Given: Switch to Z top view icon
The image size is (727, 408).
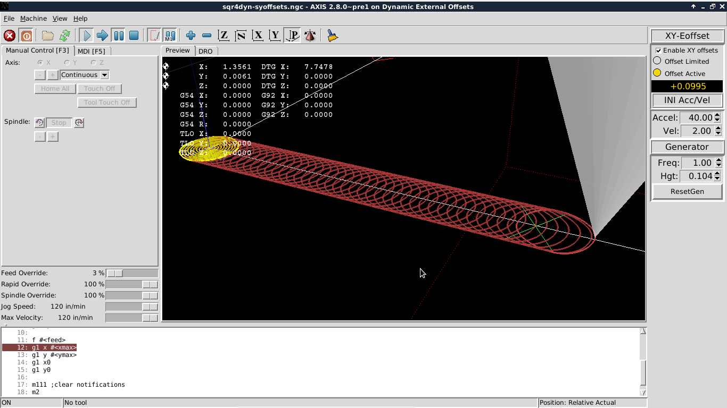Looking at the screenshot, I should 224,36.
